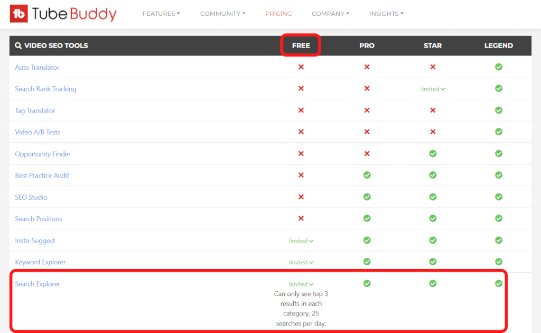Open the SEO Studio link
Image resolution: width=541 pixels, height=333 pixels.
(x=31, y=197)
